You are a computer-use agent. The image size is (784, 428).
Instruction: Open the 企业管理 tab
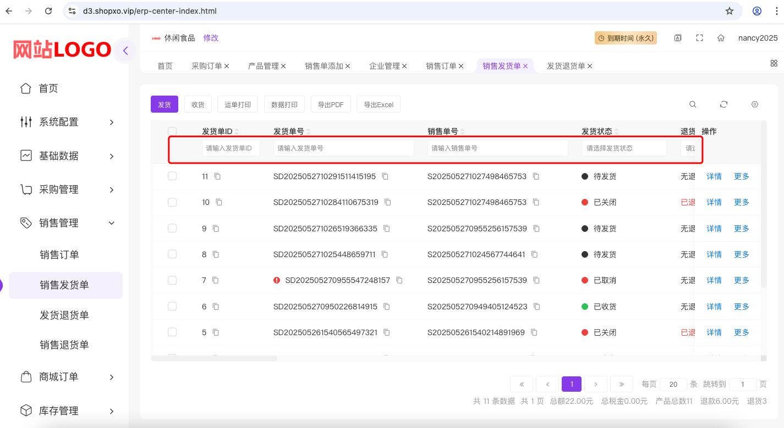pyautogui.click(x=385, y=66)
